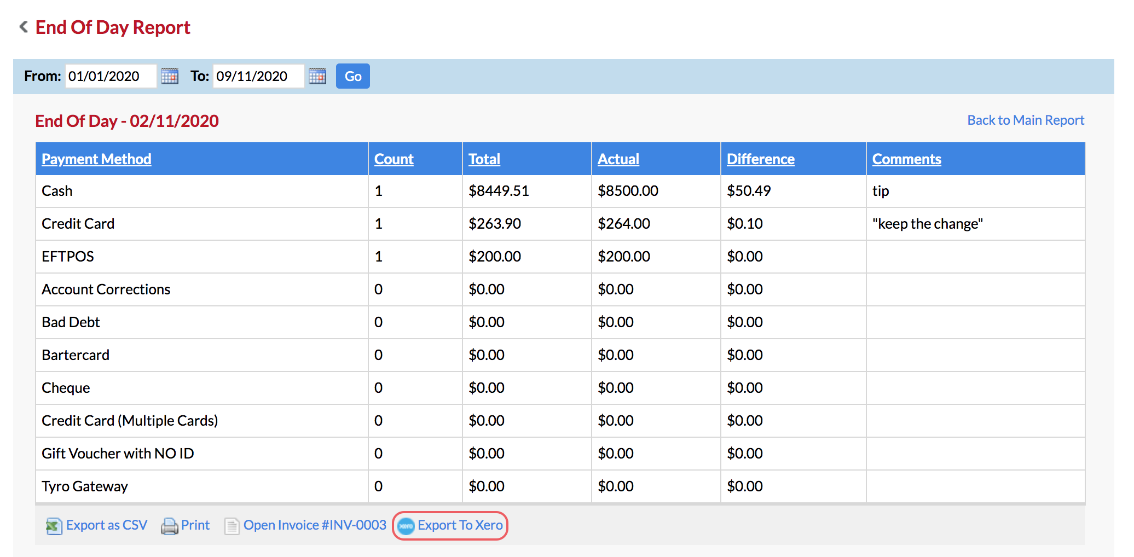Click the Bad Debt $0.00 total
This screenshot has width=1134, height=557.
coord(487,322)
